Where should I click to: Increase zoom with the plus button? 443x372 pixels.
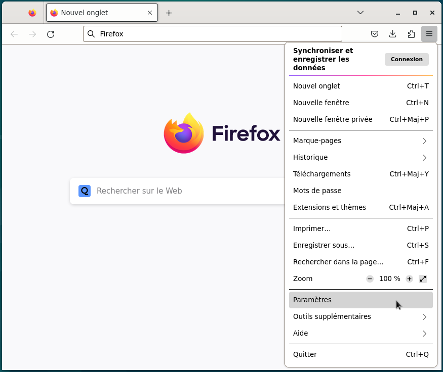pyautogui.click(x=409, y=278)
